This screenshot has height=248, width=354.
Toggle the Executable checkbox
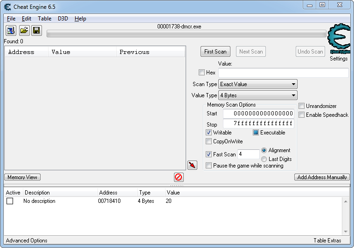(256, 133)
